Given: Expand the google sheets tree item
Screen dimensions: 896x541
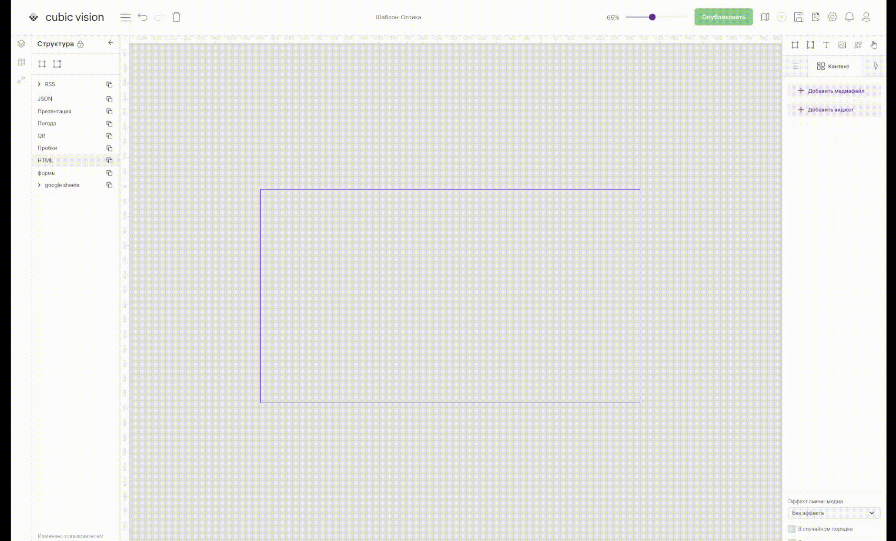Looking at the screenshot, I should pos(39,185).
